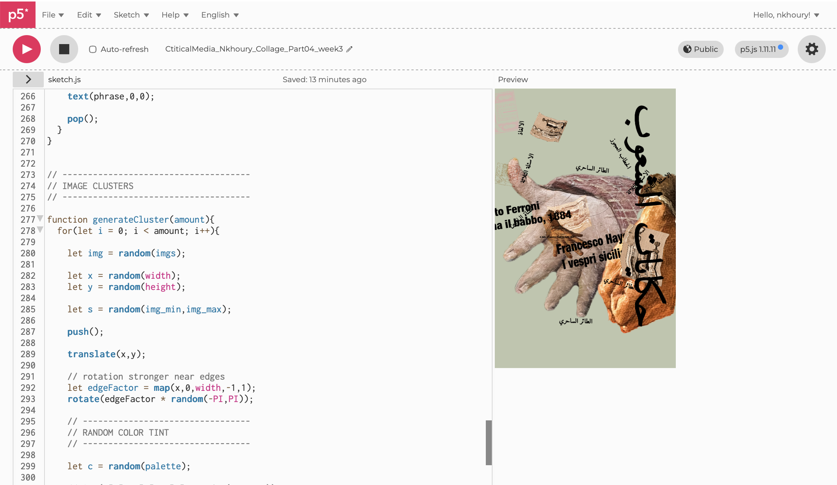This screenshot has width=837, height=485.
Task: Click the let y = random(height); line
Action: pos(126,287)
